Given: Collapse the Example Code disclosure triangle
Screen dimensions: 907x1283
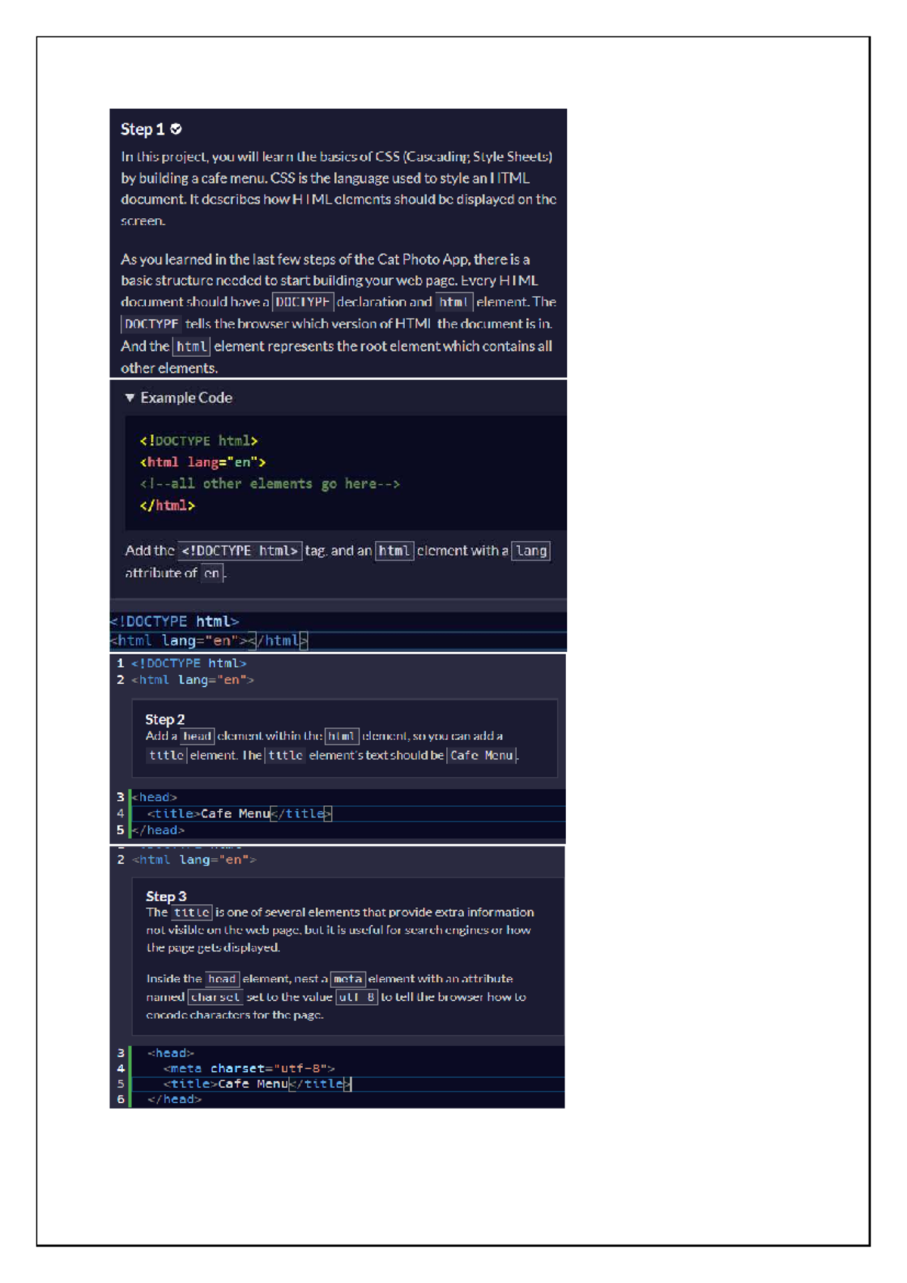Looking at the screenshot, I should [130, 398].
